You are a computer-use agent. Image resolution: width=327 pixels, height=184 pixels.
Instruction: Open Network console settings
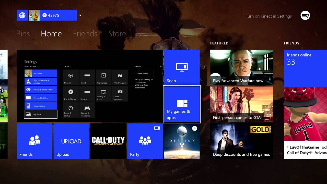71,77
